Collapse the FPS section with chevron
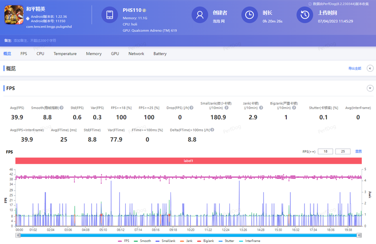Screen dimensions: 376x244 (x=370, y=88)
